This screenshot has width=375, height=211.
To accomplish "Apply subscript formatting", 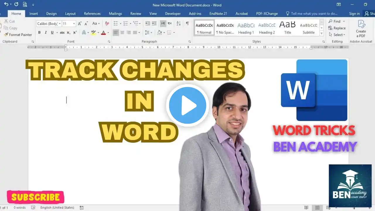I will coord(69,33).
